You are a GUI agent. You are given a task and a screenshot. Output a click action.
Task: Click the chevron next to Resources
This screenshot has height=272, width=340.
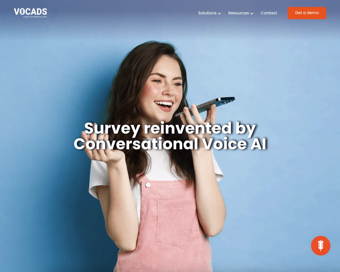point(252,13)
